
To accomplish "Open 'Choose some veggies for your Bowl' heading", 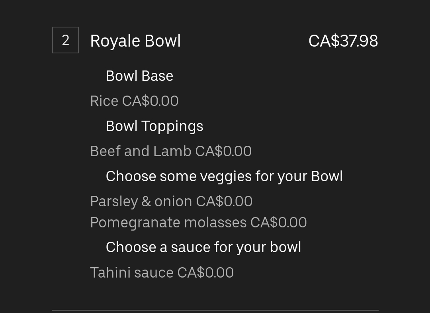I will [x=224, y=176].
